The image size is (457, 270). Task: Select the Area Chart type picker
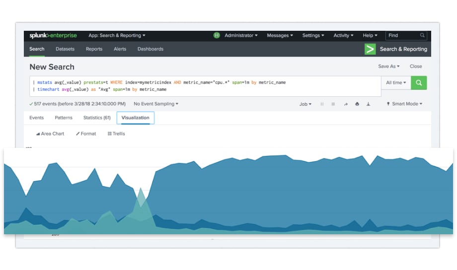[x=50, y=134]
